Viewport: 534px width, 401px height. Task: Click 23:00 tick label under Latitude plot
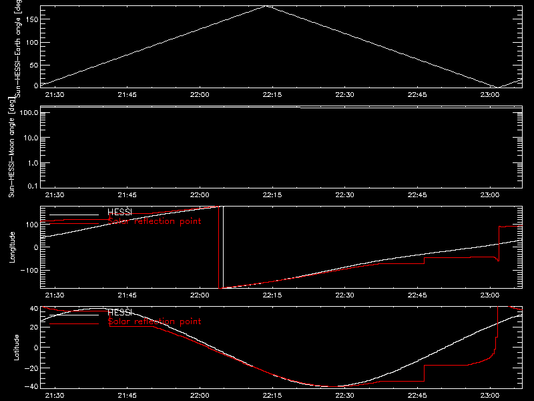coord(490,395)
